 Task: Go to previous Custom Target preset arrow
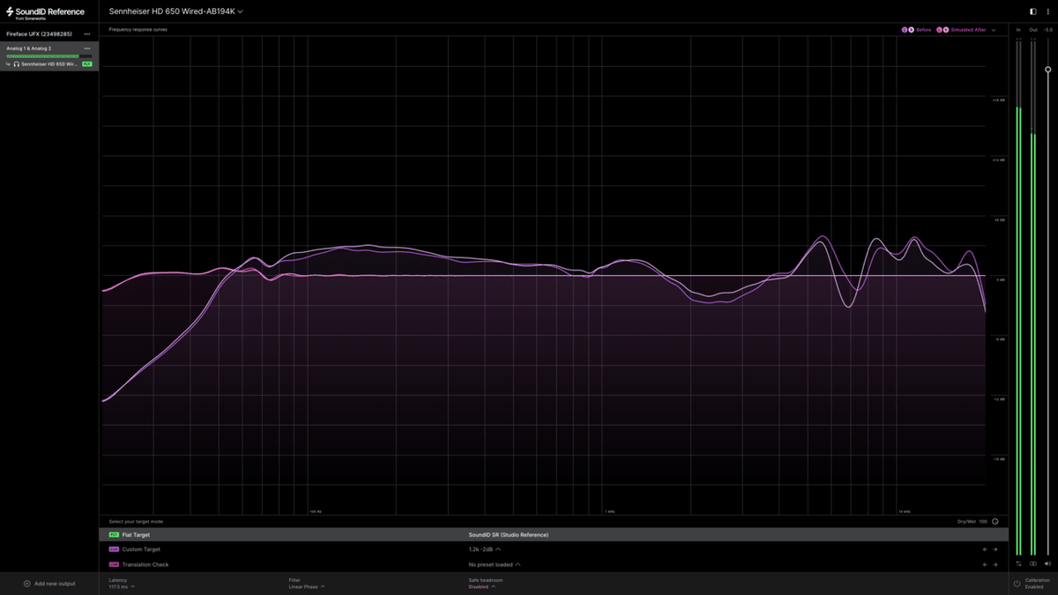pos(985,549)
